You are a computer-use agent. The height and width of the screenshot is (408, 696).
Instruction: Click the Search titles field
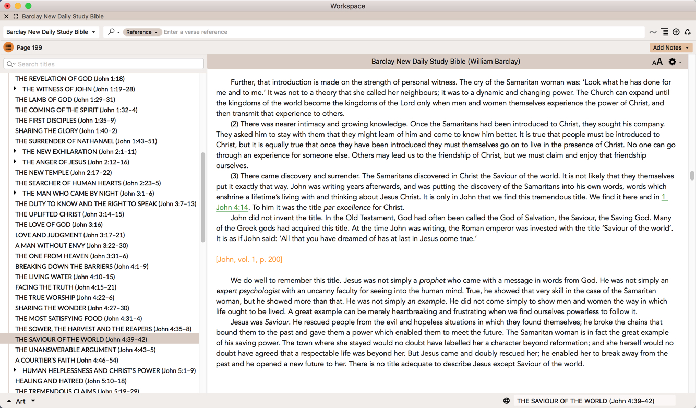(104, 64)
